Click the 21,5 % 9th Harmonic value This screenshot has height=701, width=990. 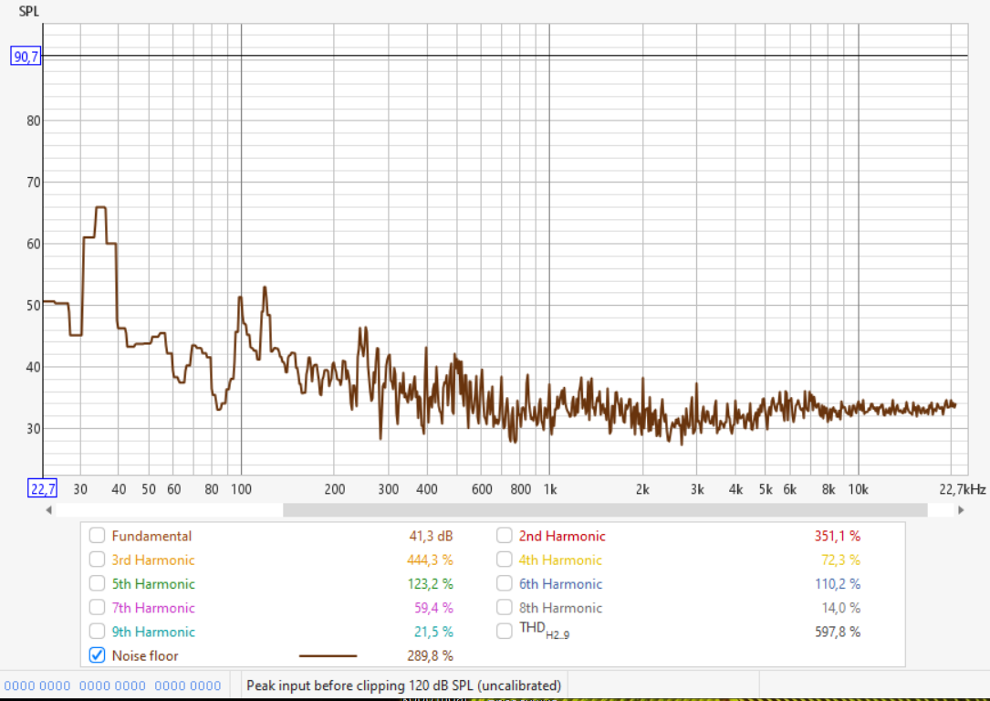coord(433,633)
